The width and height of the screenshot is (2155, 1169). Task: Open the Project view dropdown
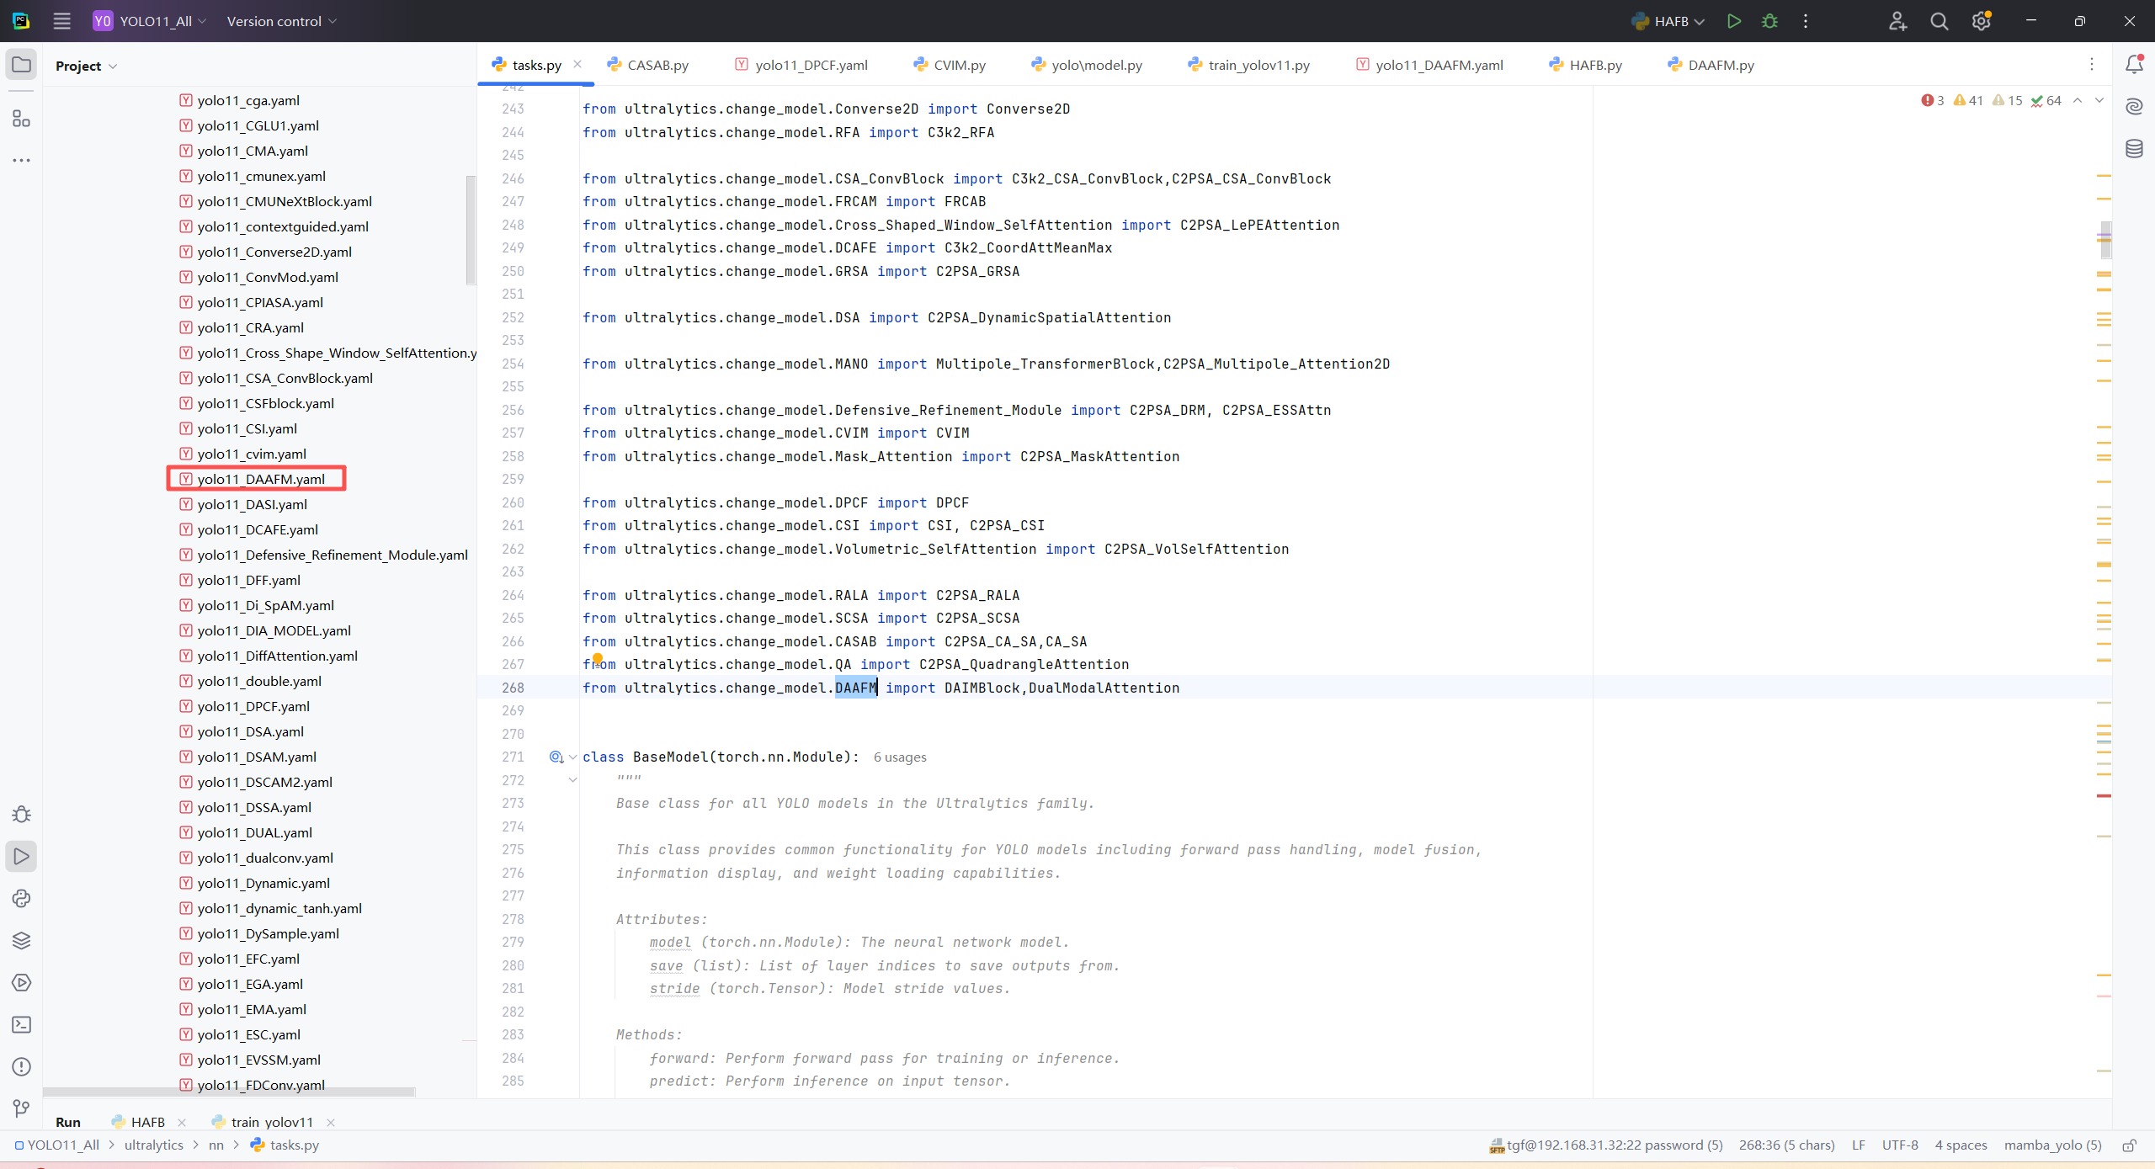[86, 66]
